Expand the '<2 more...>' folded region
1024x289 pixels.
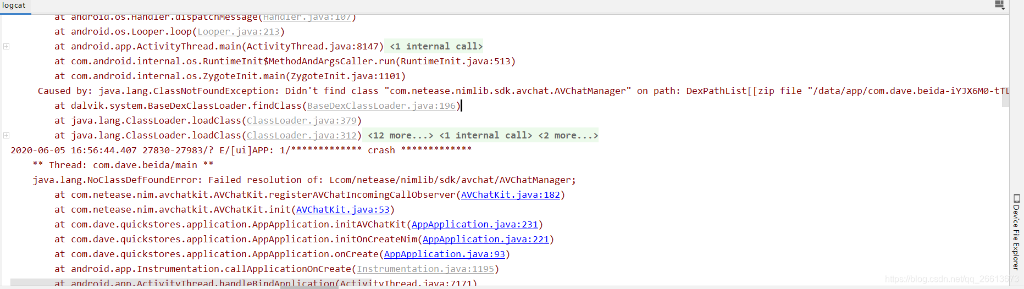click(x=568, y=136)
